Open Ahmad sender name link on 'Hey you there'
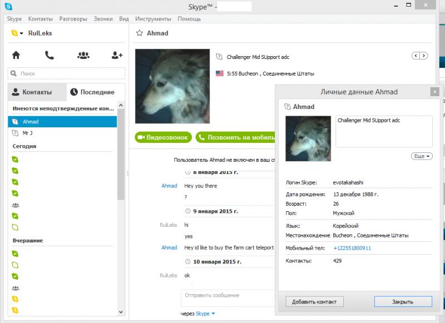 coord(169,186)
